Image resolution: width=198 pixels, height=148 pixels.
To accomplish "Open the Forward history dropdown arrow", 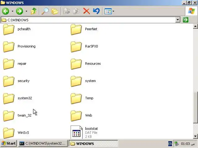I will (26, 11).
